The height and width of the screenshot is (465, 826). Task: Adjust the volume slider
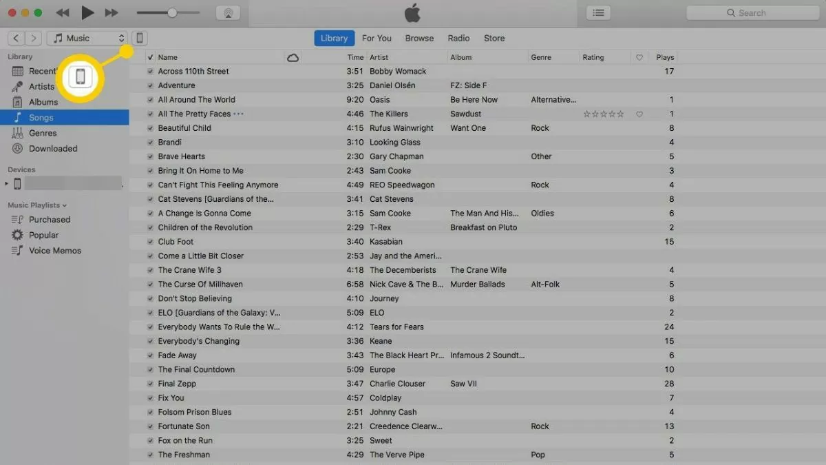[x=172, y=12]
